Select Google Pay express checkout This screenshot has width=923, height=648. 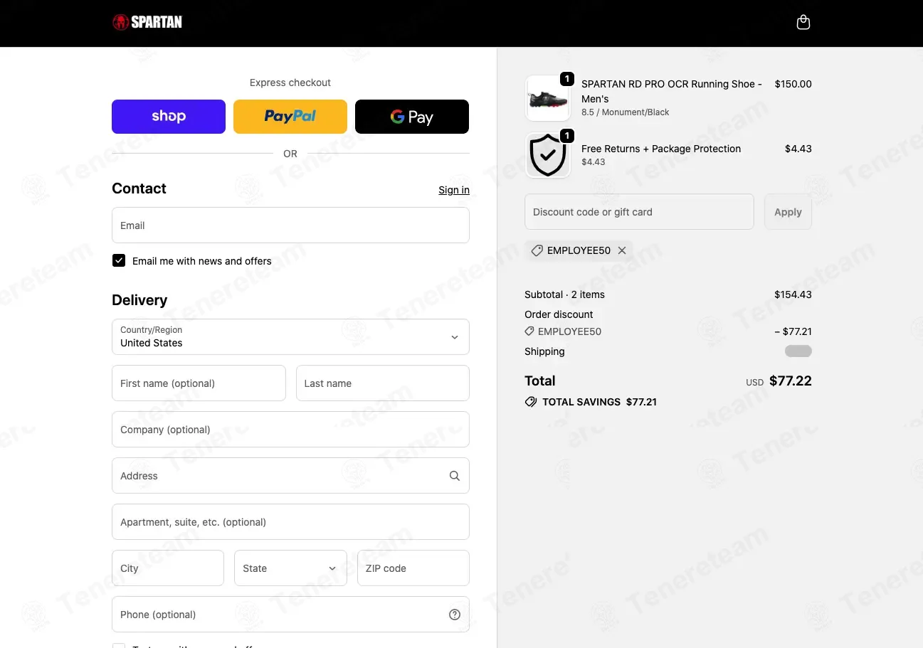click(x=412, y=117)
